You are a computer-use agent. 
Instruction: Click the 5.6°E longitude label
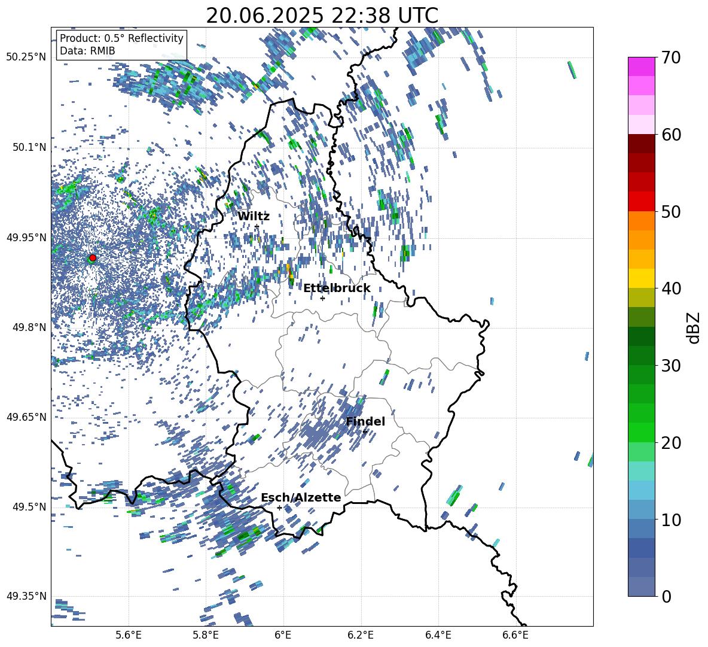click(x=129, y=635)
